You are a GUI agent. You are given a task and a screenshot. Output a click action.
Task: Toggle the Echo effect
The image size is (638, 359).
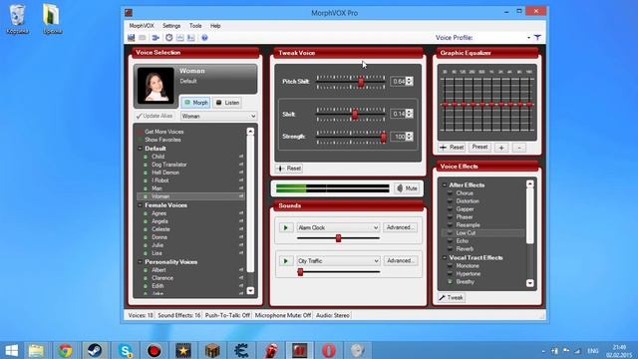click(x=450, y=241)
